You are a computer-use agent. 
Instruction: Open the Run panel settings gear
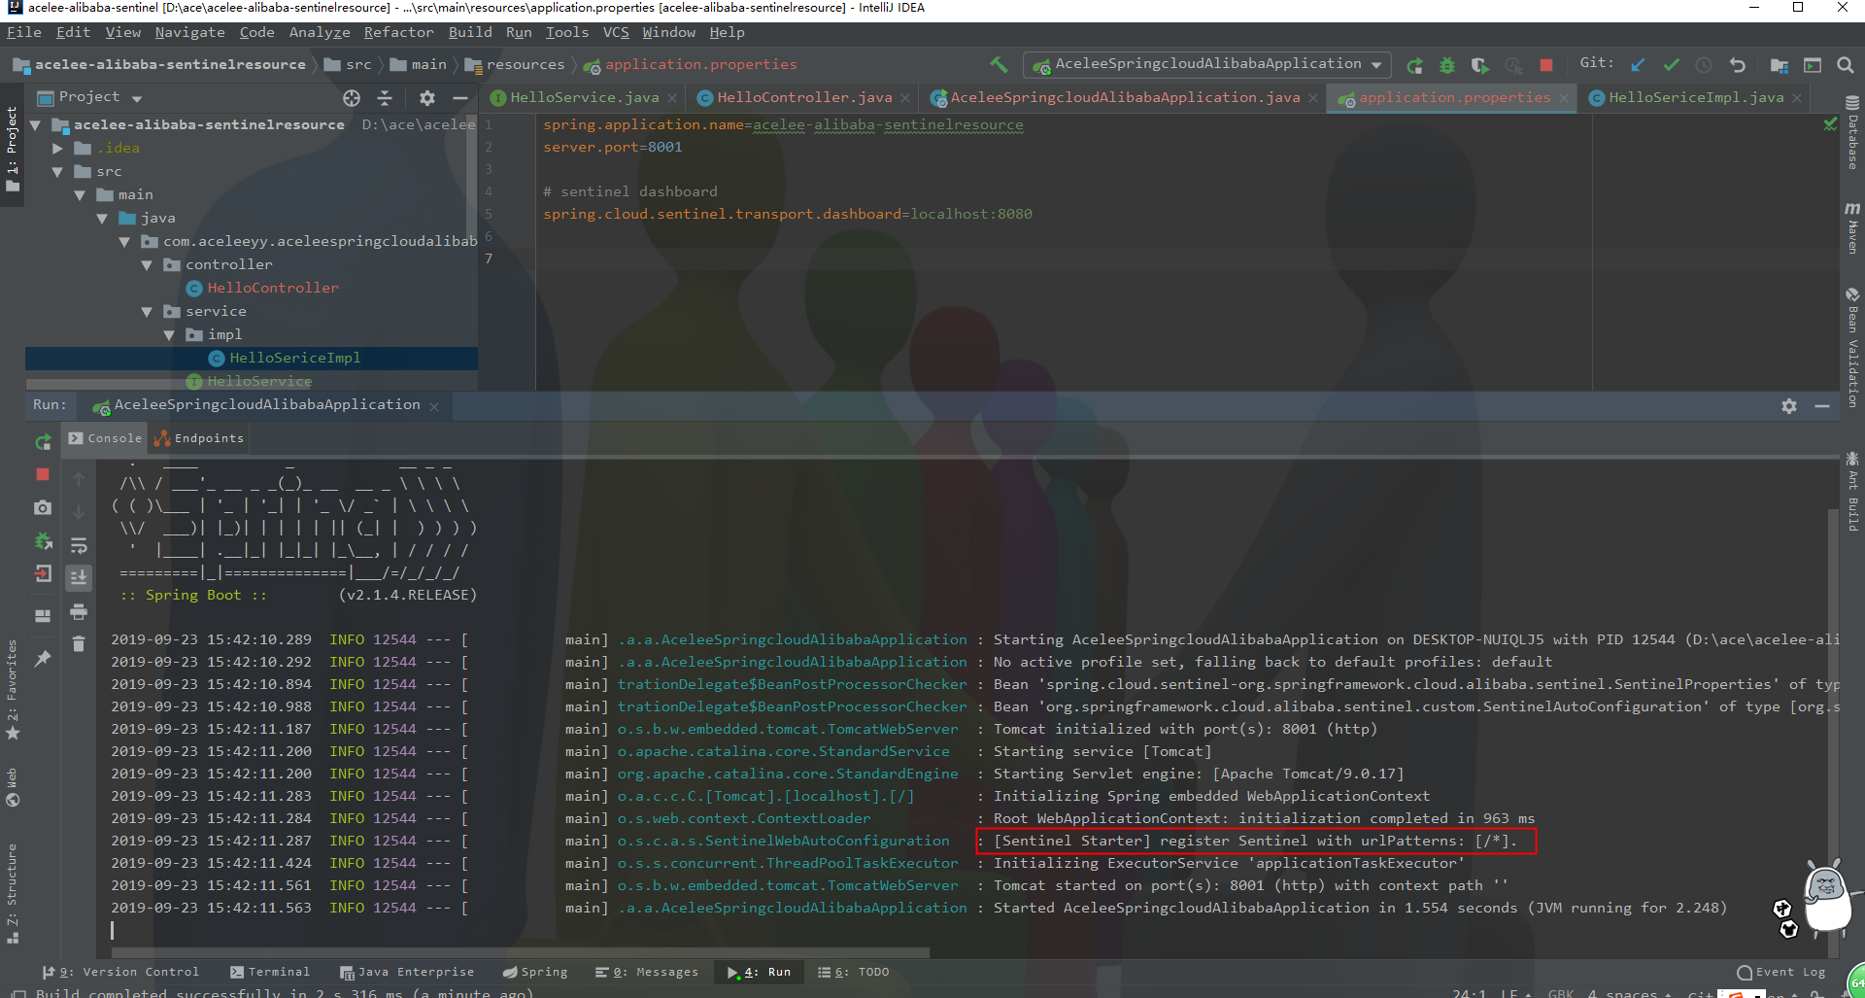click(1789, 406)
